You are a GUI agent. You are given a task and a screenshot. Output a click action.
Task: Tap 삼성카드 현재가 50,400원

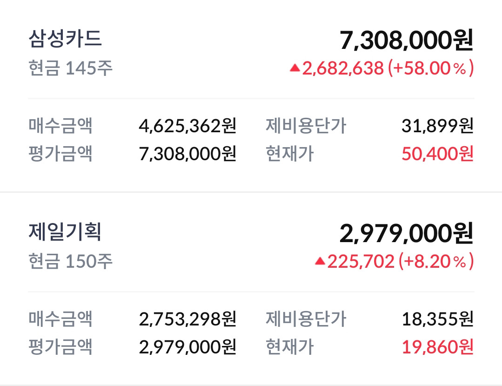coord(437,153)
